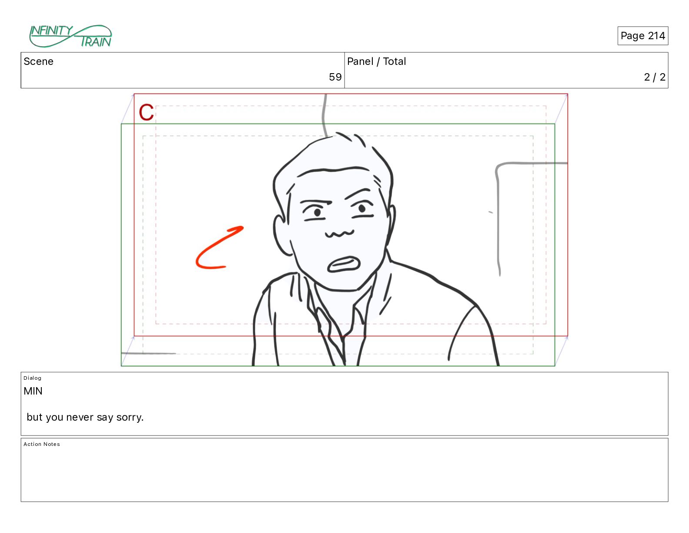Viewport: 689px width, 533px height.
Task: Click the scene number 59
Action: pos(335,77)
